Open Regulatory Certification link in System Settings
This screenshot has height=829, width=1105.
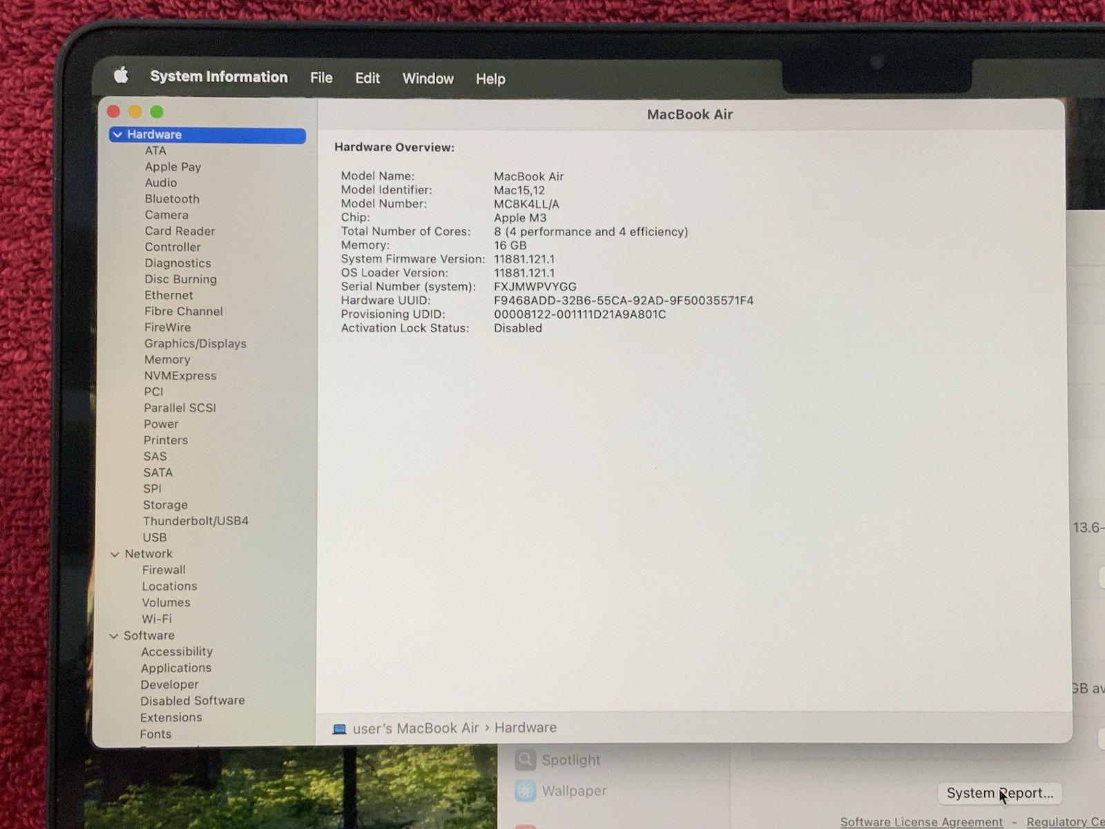pyautogui.click(x=1066, y=822)
